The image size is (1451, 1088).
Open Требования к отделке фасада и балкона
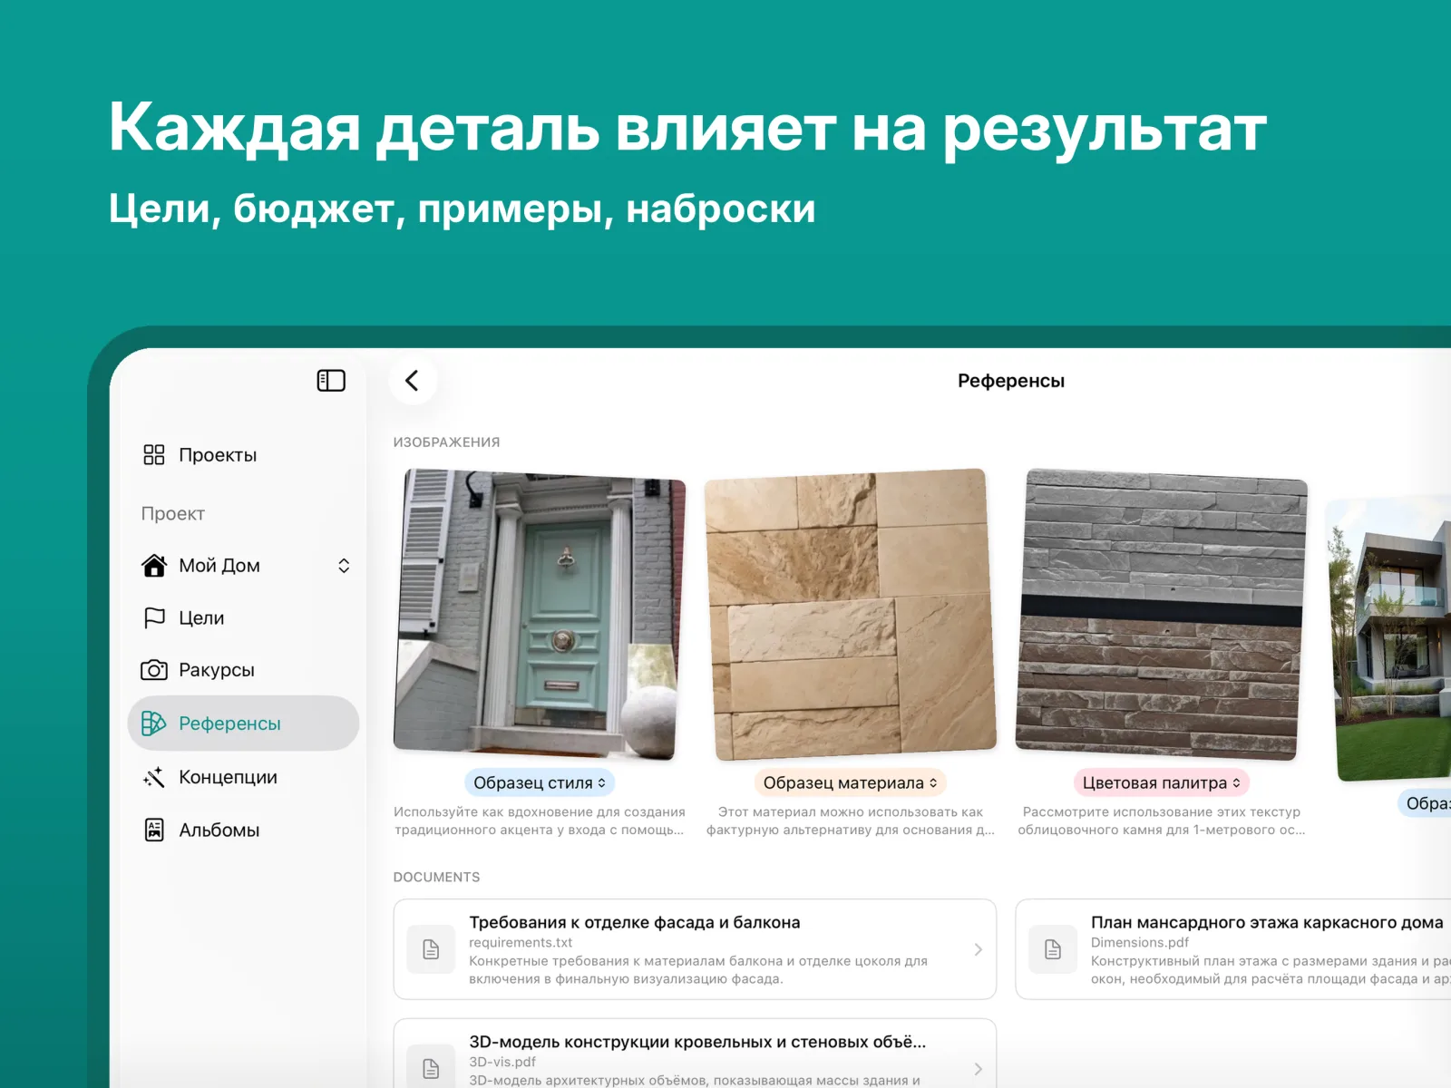point(695,949)
